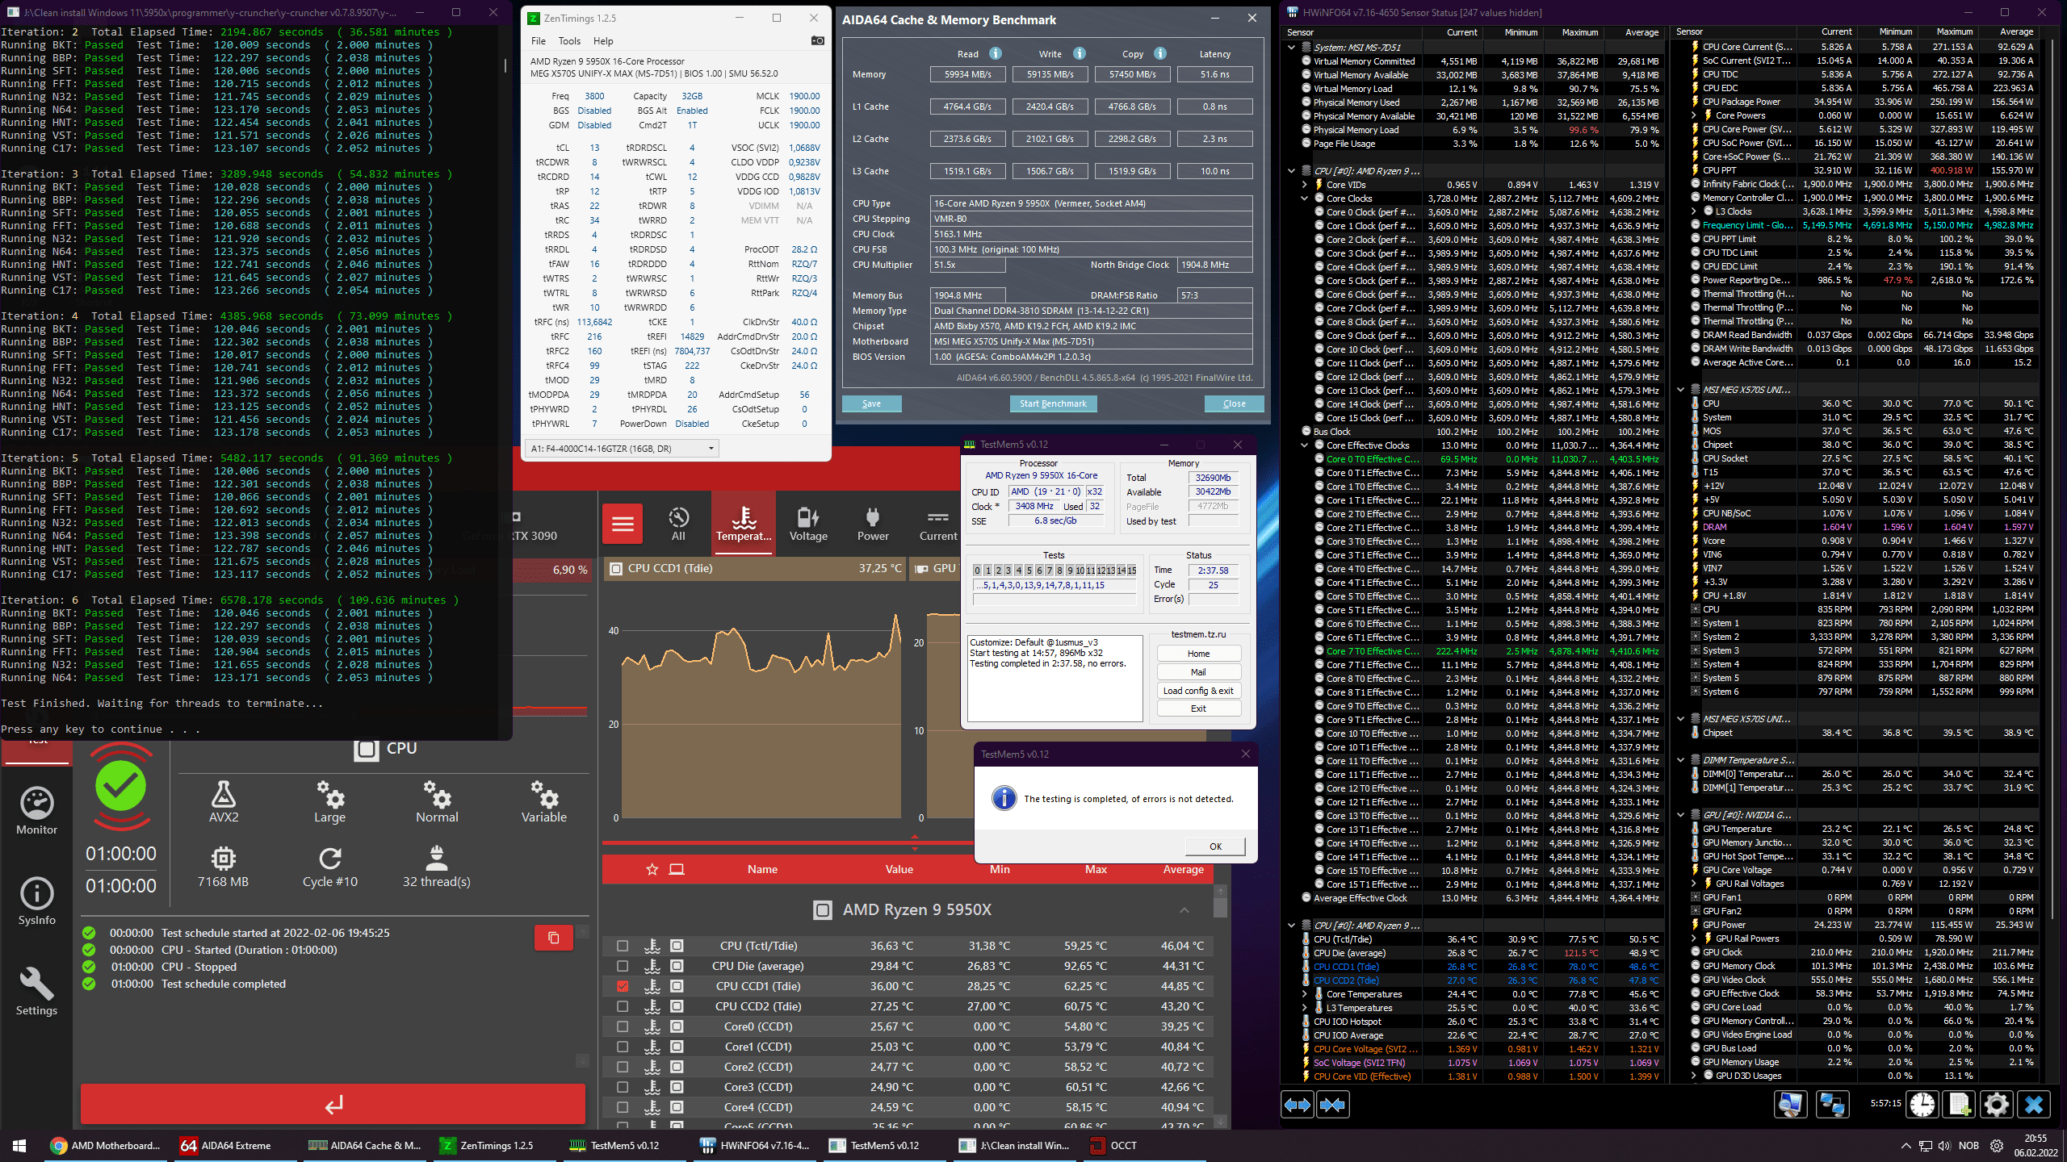
Task: Click the red copy-log icon in OCCT
Action: coord(553,938)
